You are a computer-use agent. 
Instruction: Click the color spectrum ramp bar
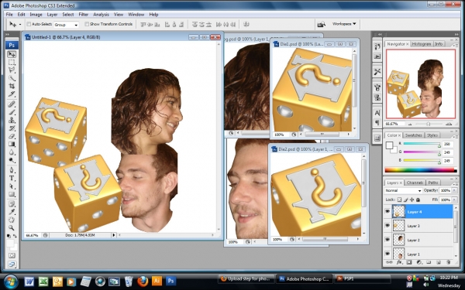(x=421, y=170)
